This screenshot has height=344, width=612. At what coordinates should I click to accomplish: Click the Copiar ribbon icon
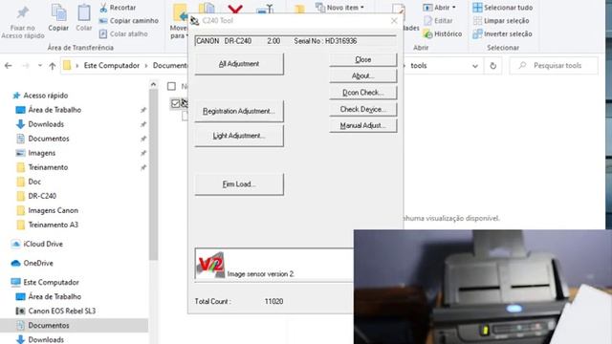58,13
